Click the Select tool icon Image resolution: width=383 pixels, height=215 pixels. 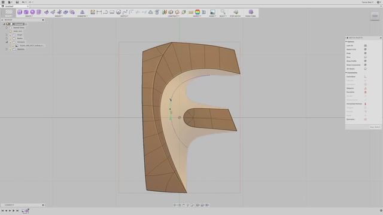click(223, 12)
